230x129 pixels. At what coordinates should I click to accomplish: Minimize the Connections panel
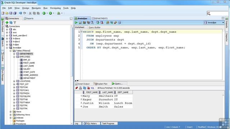click(x=71, y=18)
